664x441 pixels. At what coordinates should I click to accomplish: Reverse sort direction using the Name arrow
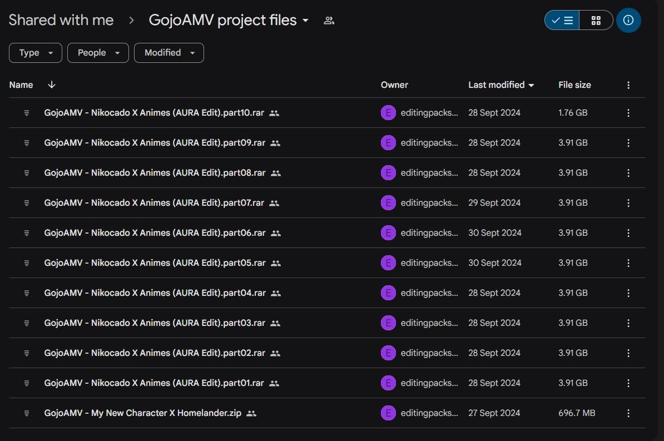point(52,85)
